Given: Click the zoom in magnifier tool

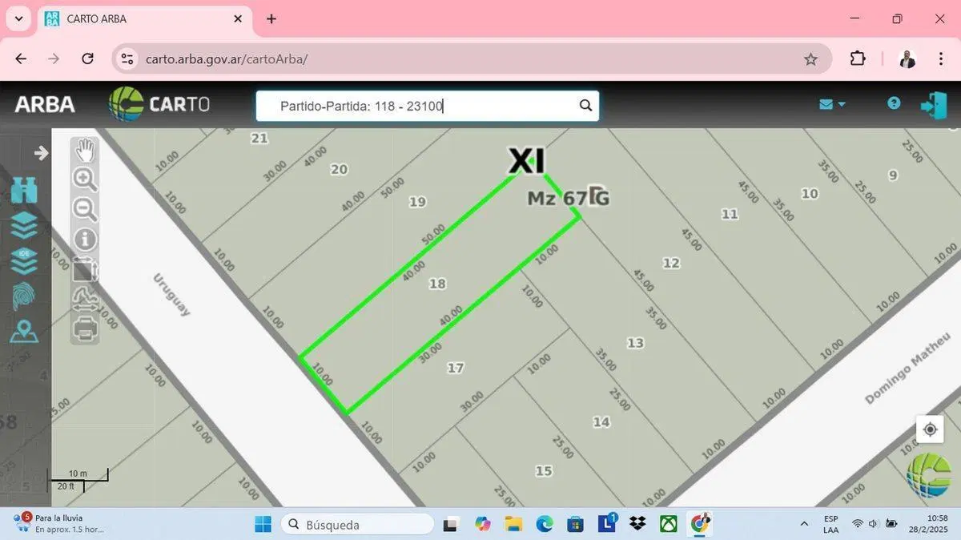Looking at the screenshot, I should click(x=85, y=179).
